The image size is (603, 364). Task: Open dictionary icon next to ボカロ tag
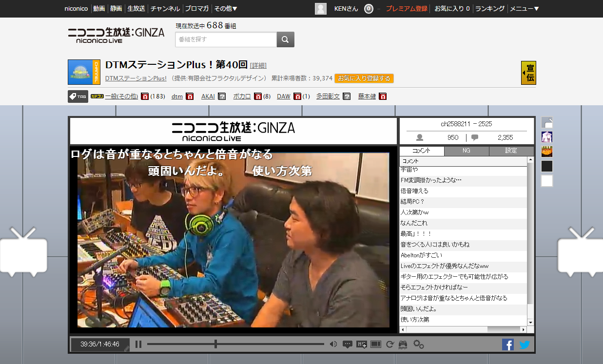[258, 96]
